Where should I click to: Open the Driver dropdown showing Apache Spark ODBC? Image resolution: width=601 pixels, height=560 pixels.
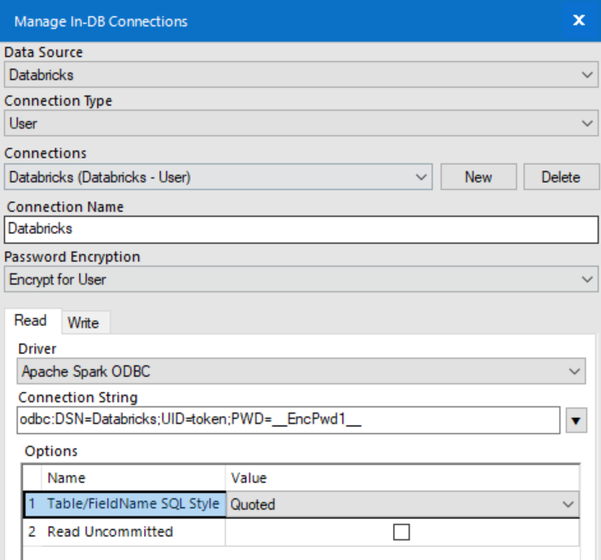301,371
